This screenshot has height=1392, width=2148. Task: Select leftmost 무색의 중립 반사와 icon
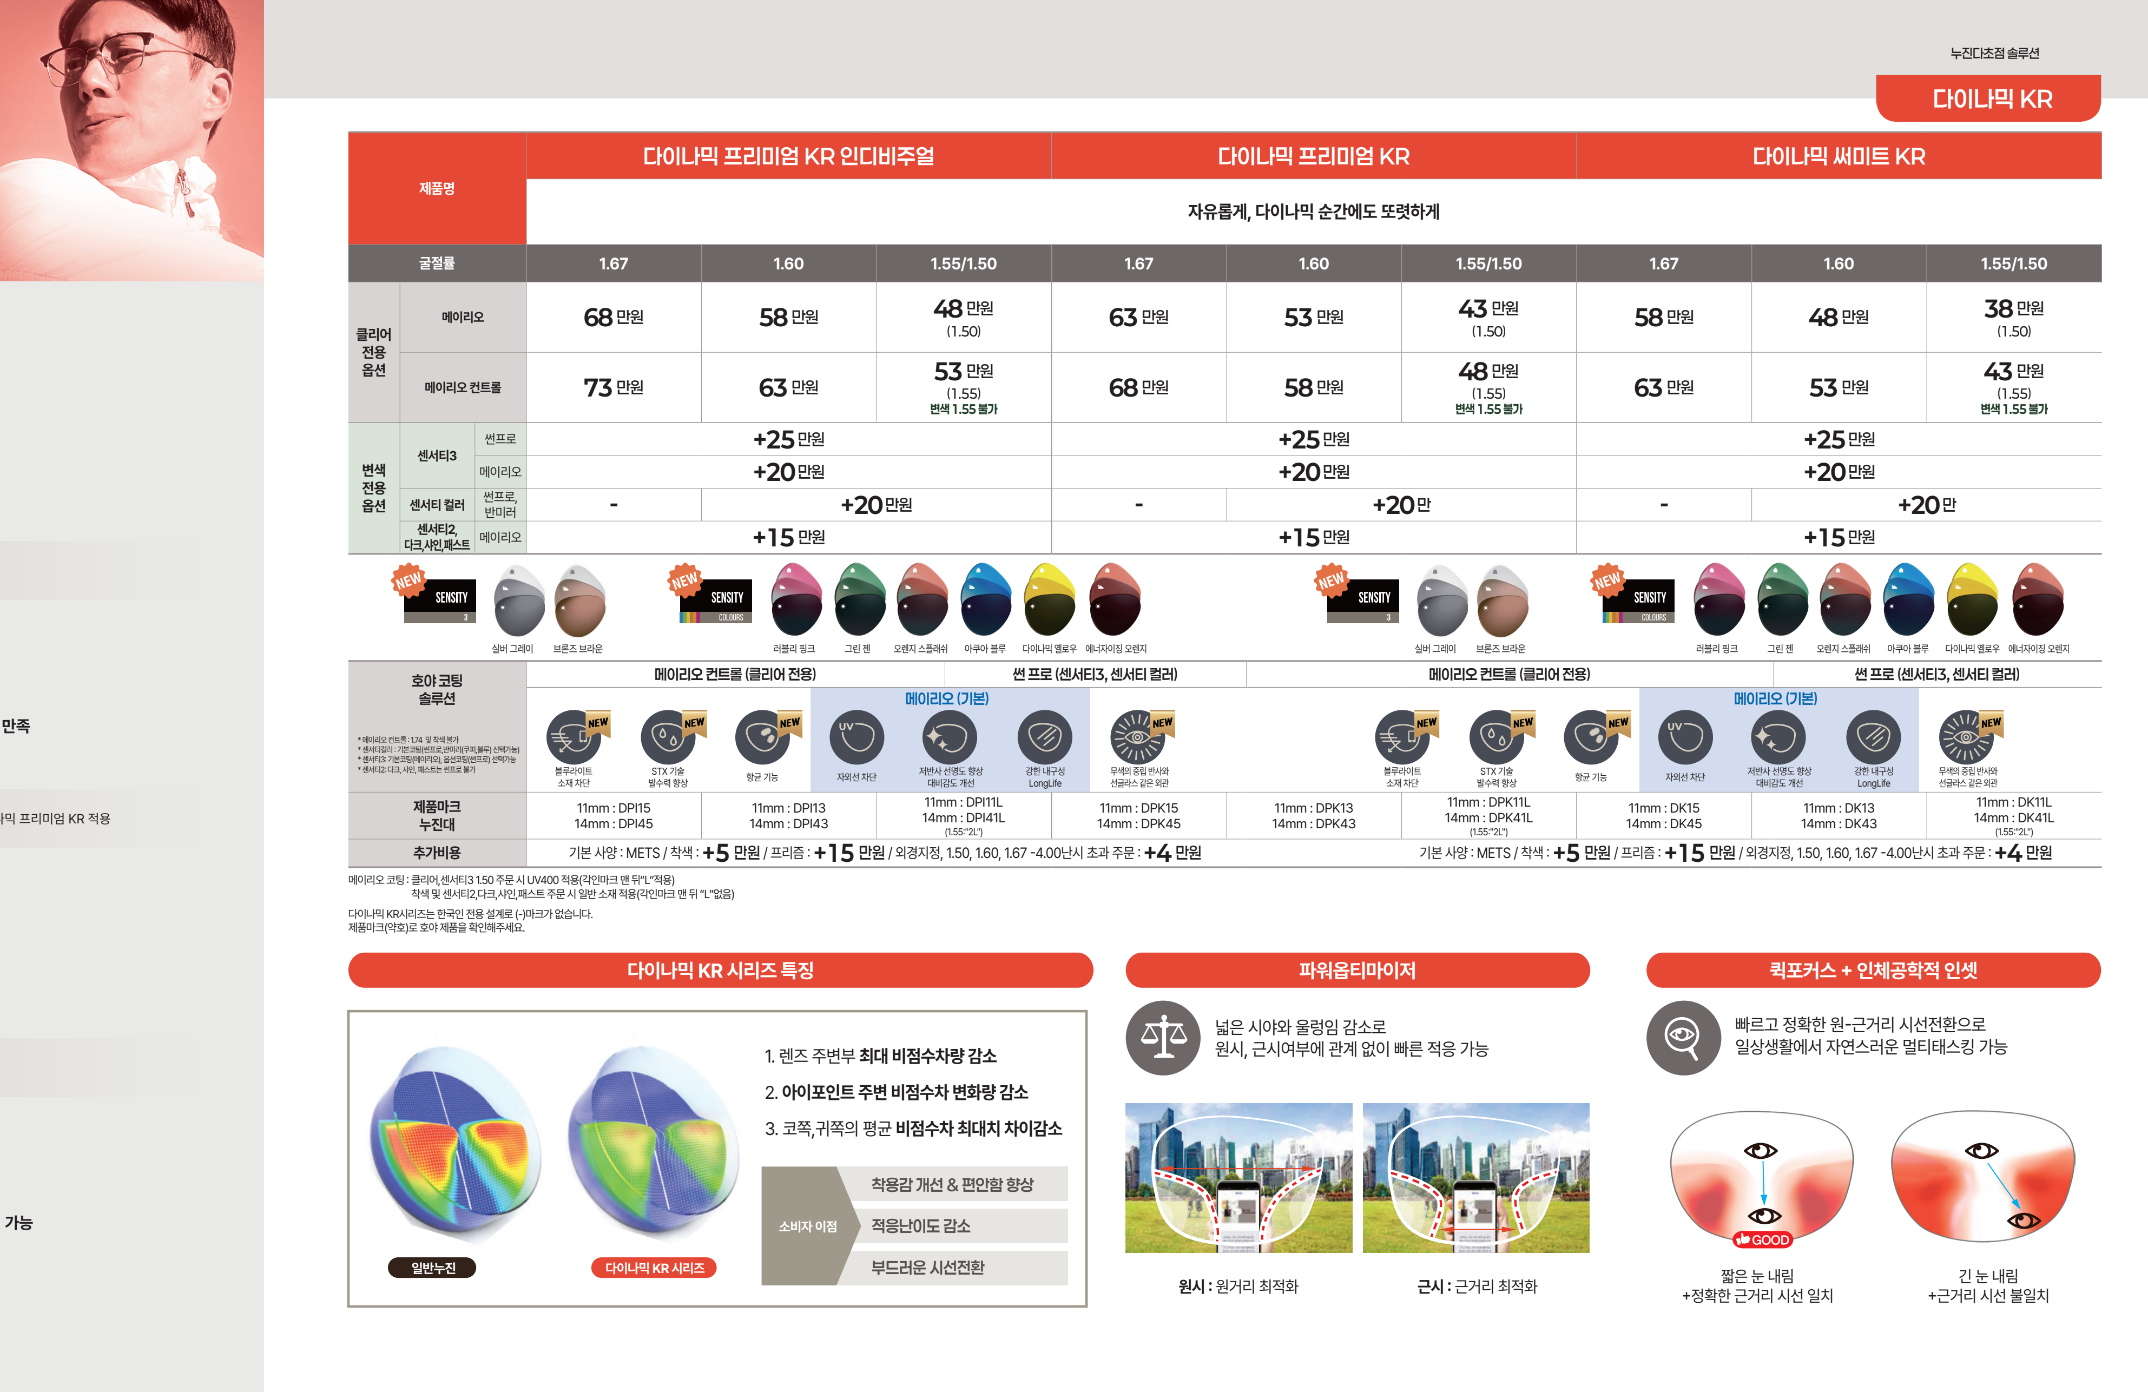(1139, 738)
